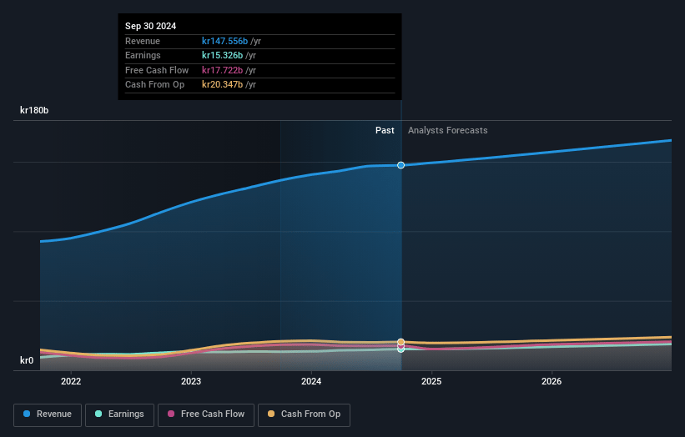Click the orange Cash From Op legend dot
The image size is (685, 437).
271,414
